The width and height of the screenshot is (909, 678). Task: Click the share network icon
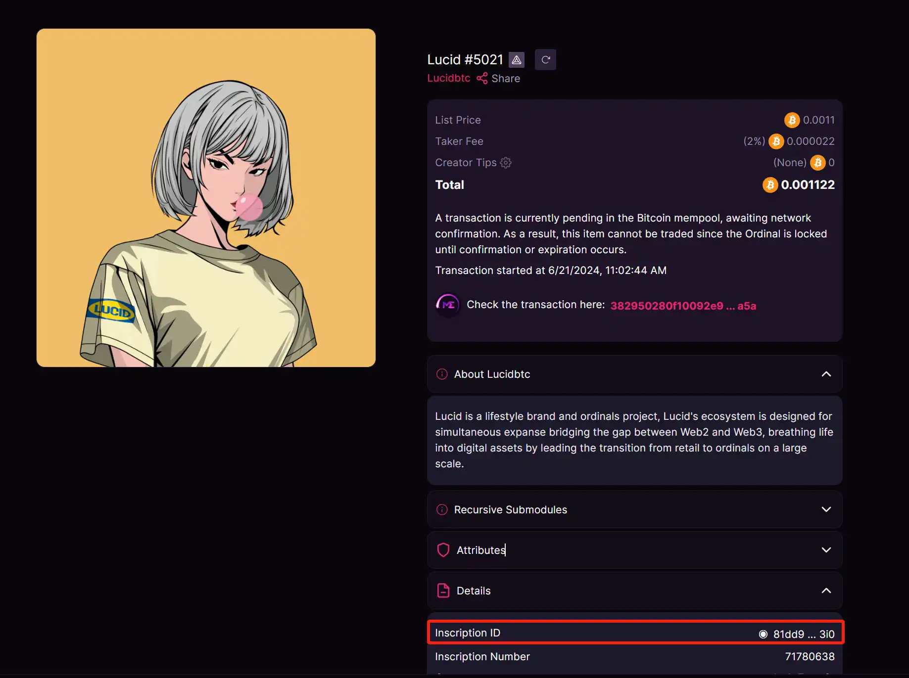coord(481,79)
